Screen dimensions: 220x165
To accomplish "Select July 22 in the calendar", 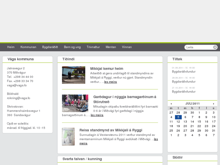I will point(199,126).
